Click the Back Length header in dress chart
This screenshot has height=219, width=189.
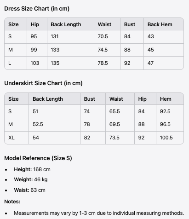point(66,24)
